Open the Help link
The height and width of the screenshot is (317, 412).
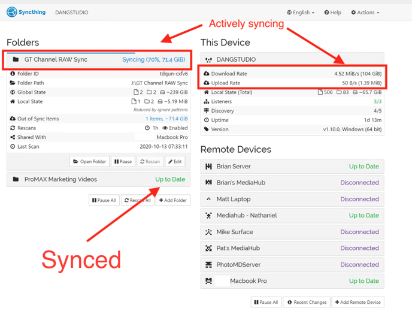tap(332, 13)
